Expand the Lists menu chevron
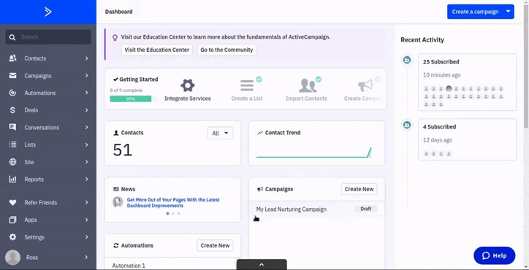 [x=87, y=144]
